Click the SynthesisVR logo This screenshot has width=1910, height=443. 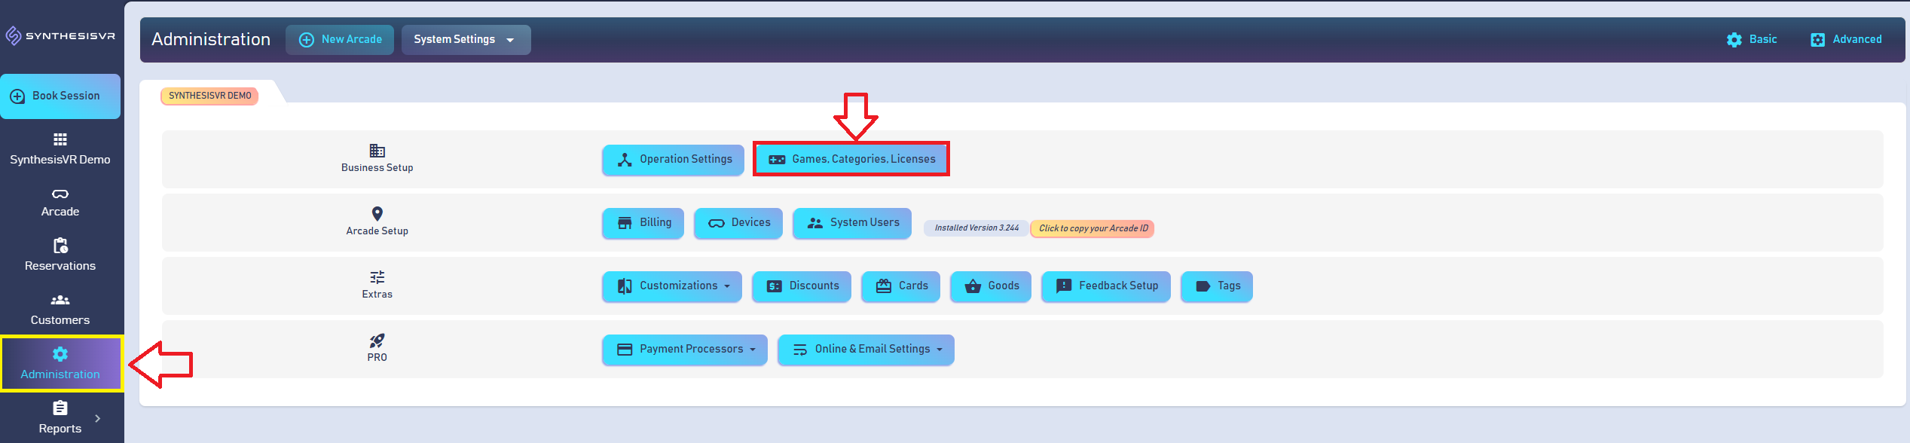(60, 35)
